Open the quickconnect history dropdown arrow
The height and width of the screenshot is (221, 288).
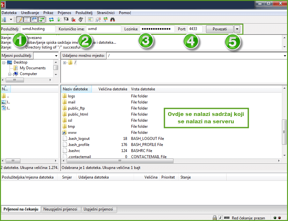(x=237, y=29)
